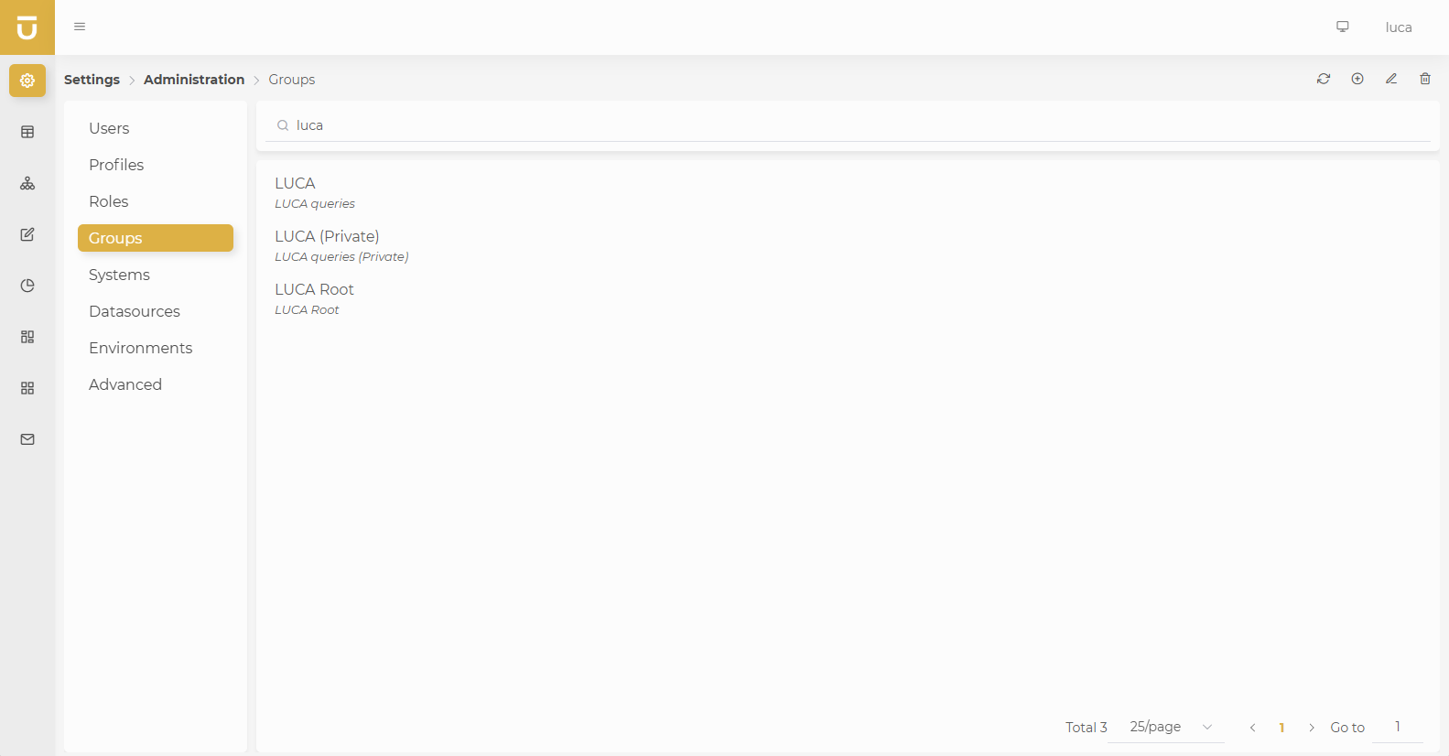Select the Datasources menu item
The image size is (1449, 756).
pos(135,311)
